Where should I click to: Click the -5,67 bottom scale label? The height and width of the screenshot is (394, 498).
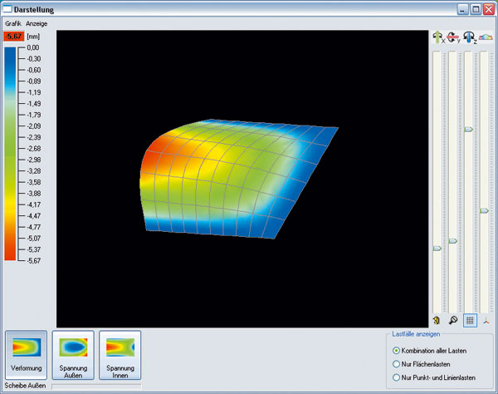(33, 261)
